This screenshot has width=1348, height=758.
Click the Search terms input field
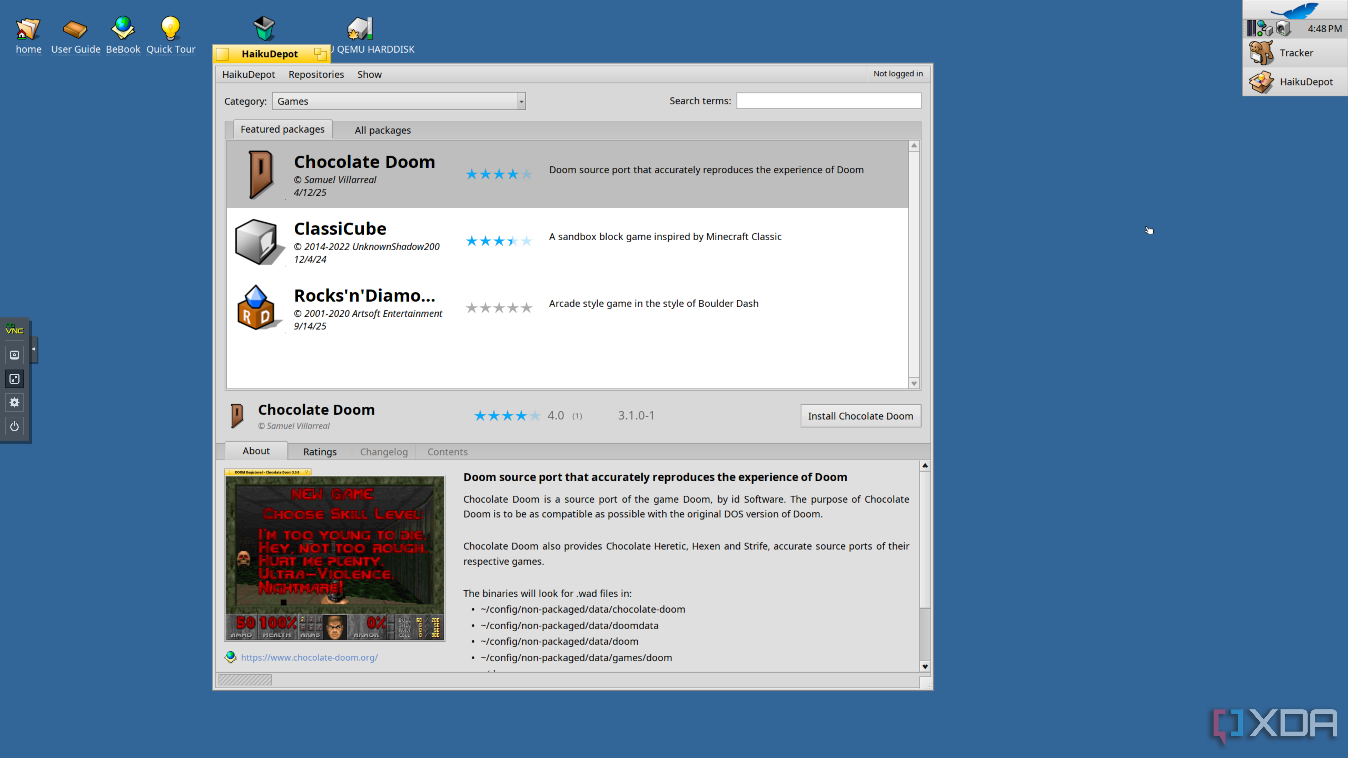coord(829,101)
